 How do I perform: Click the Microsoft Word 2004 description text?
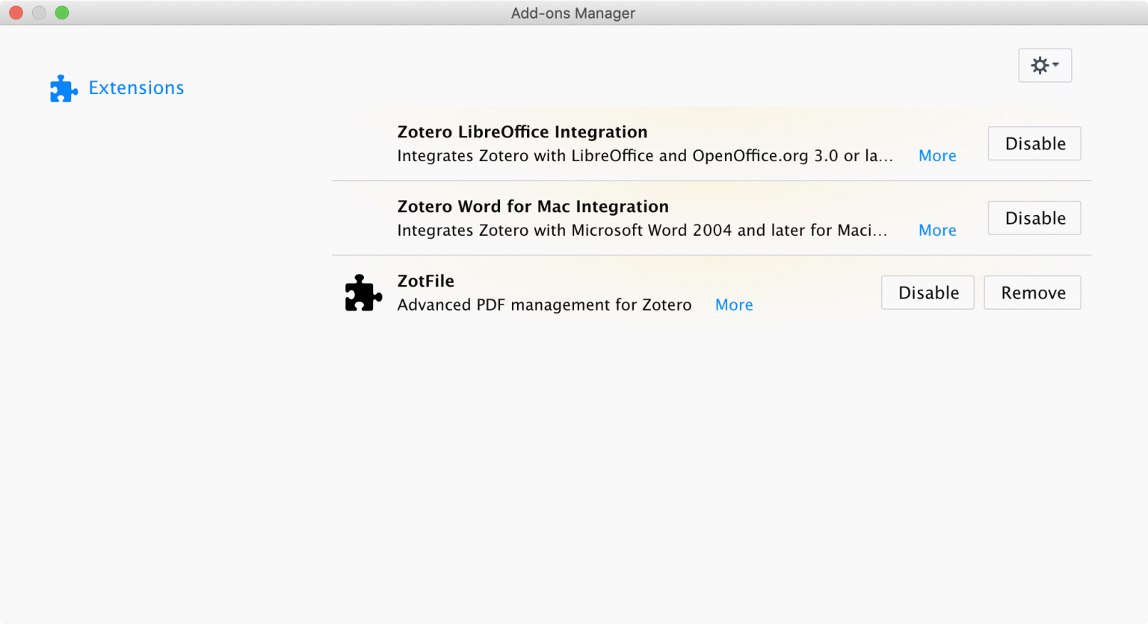point(641,231)
